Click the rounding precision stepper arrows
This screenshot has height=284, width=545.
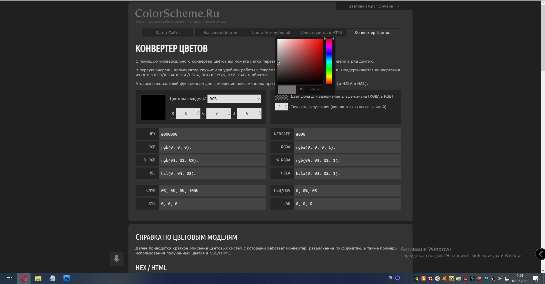tap(286, 107)
